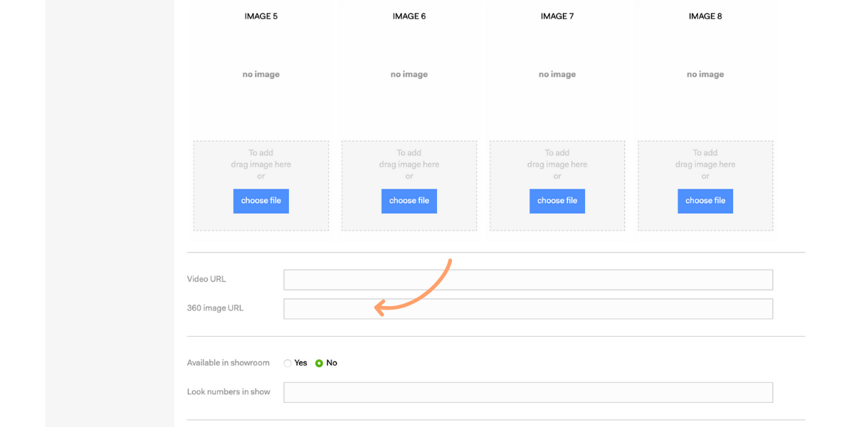The height and width of the screenshot is (427, 854).
Task: Click the IMAGE 7 no image placeholder
Action: coord(557,74)
